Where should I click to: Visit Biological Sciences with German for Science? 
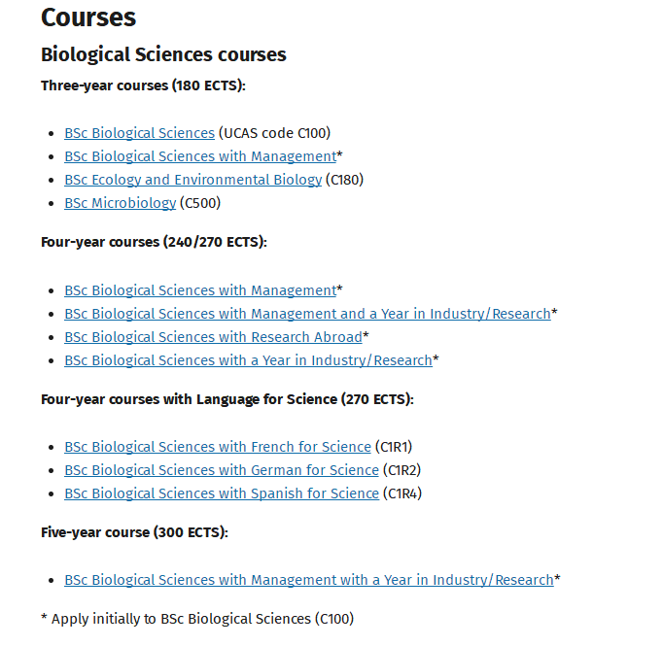click(x=222, y=470)
